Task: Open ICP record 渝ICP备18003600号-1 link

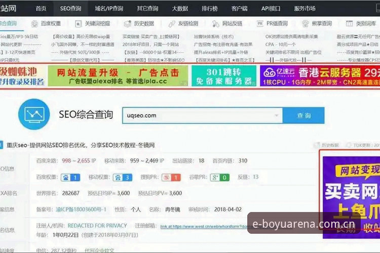Action: click(81, 209)
